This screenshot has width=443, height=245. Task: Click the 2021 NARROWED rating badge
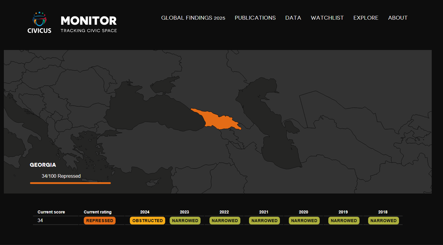click(x=264, y=221)
